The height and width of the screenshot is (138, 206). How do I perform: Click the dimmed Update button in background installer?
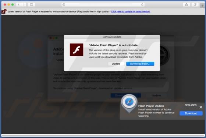156,95
